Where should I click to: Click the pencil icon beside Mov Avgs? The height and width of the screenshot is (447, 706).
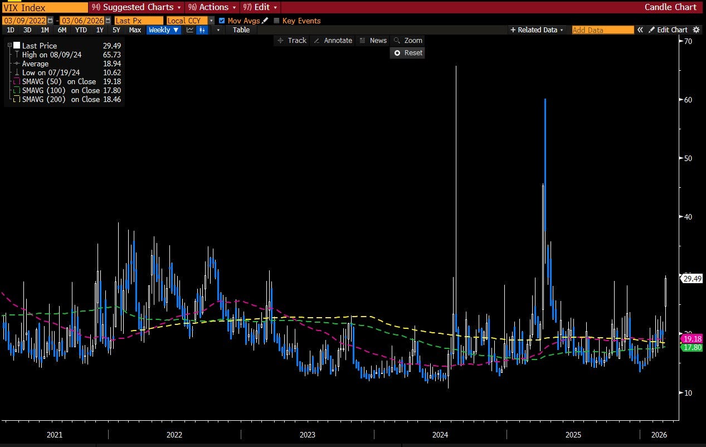(x=265, y=21)
